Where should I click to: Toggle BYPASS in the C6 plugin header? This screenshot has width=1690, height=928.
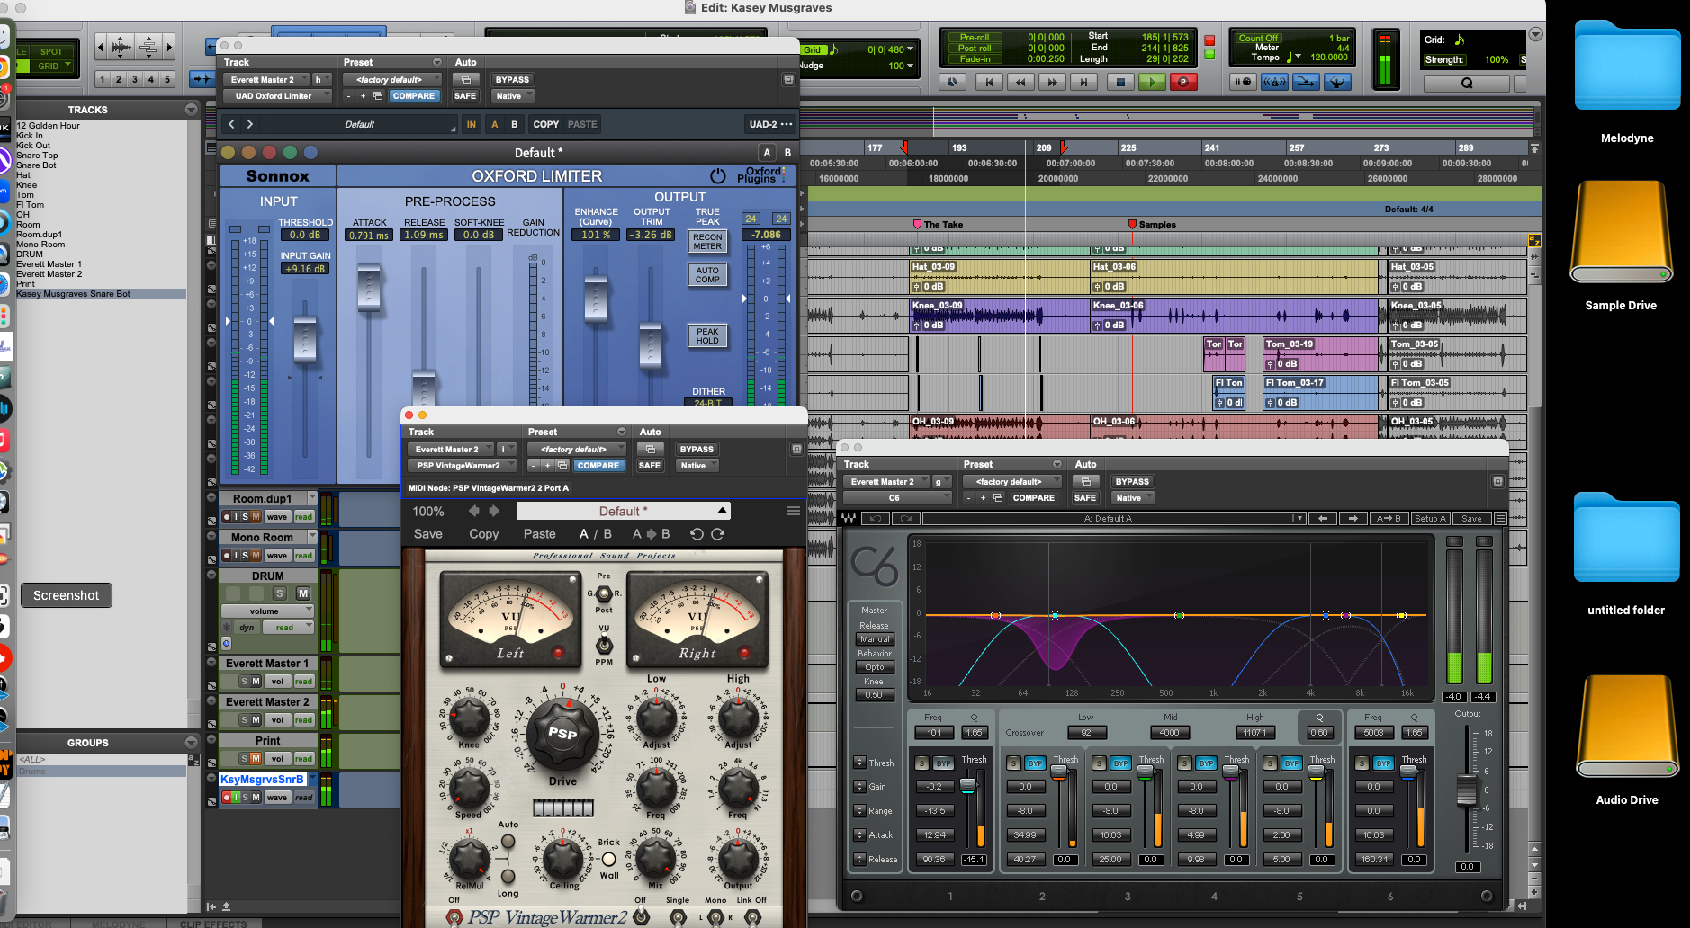click(x=1132, y=482)
